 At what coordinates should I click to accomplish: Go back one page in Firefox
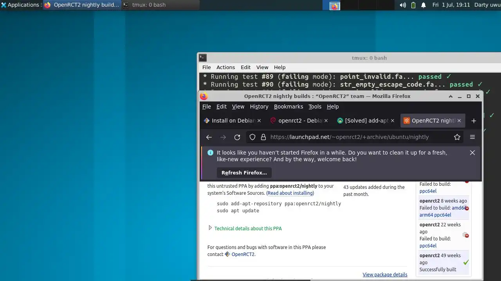(209, 137)
